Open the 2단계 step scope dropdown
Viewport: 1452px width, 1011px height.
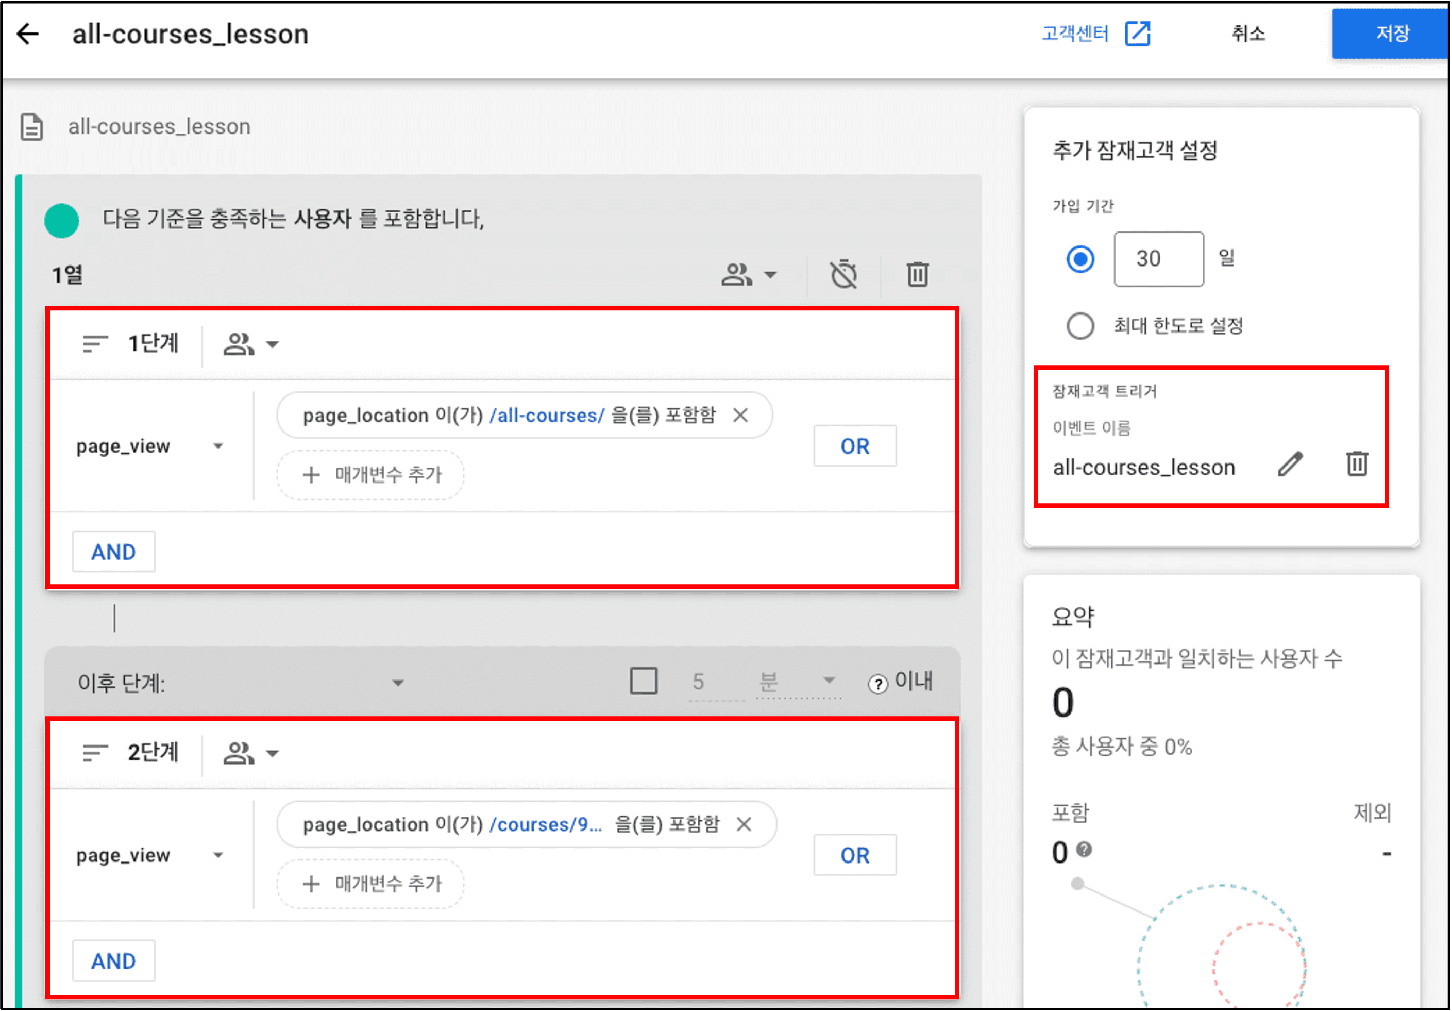[x=251, y=754]
